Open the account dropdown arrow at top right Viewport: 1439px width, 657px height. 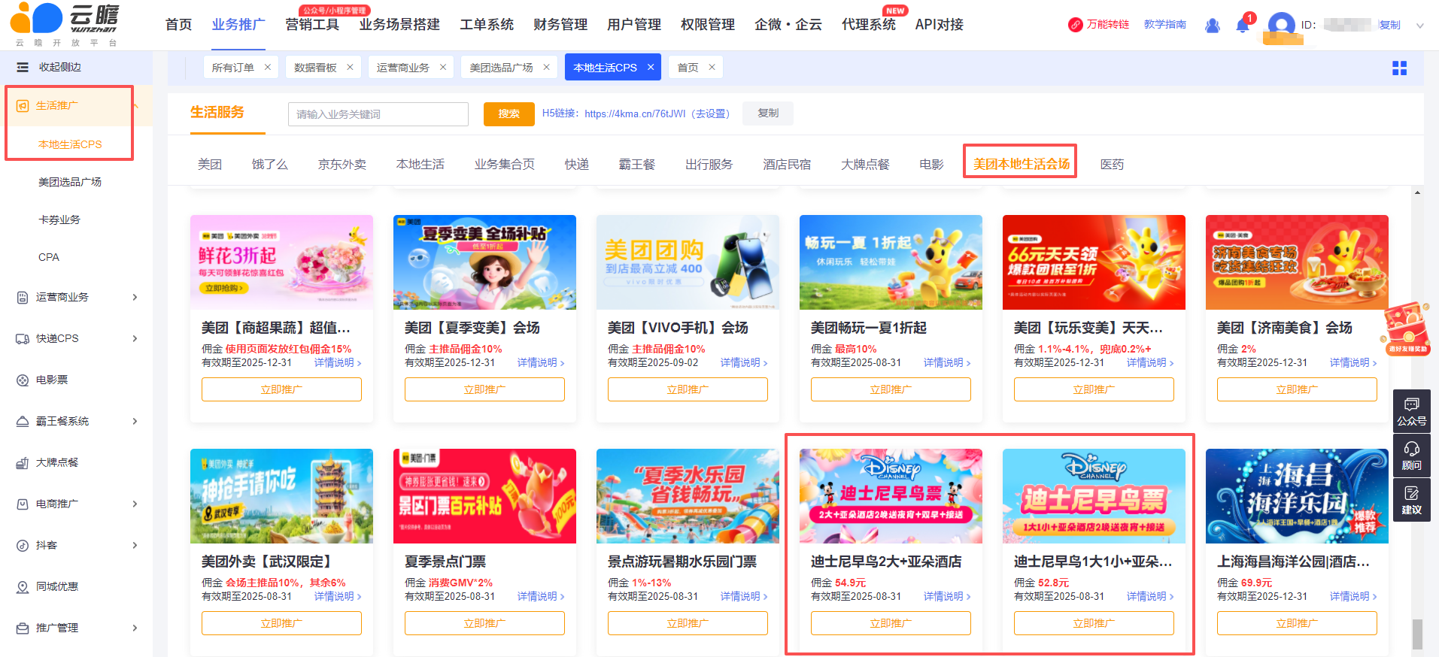point(1420,26)
